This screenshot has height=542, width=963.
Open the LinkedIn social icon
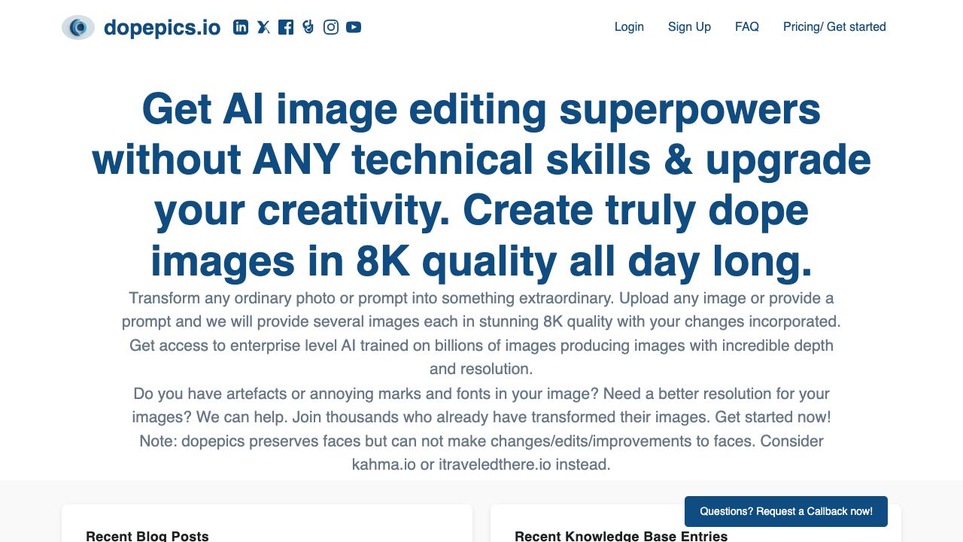pos(241,27)
